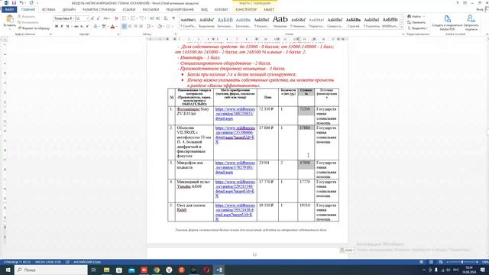This screenshot has height=275, width=489.
Task: Open the bullets list dropdown
Action: click(x=128, y=18)
